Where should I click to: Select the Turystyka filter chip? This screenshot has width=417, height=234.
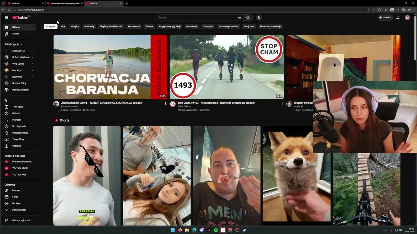point(208,27)
